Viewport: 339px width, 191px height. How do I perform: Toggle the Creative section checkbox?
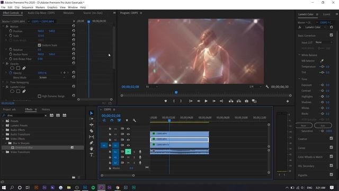pos(331,138)
